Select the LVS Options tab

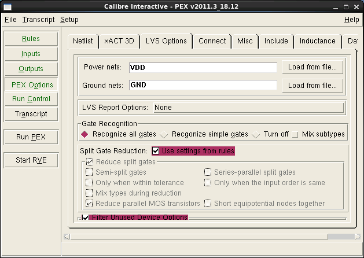pyautogui.click(x=166, y=41)
